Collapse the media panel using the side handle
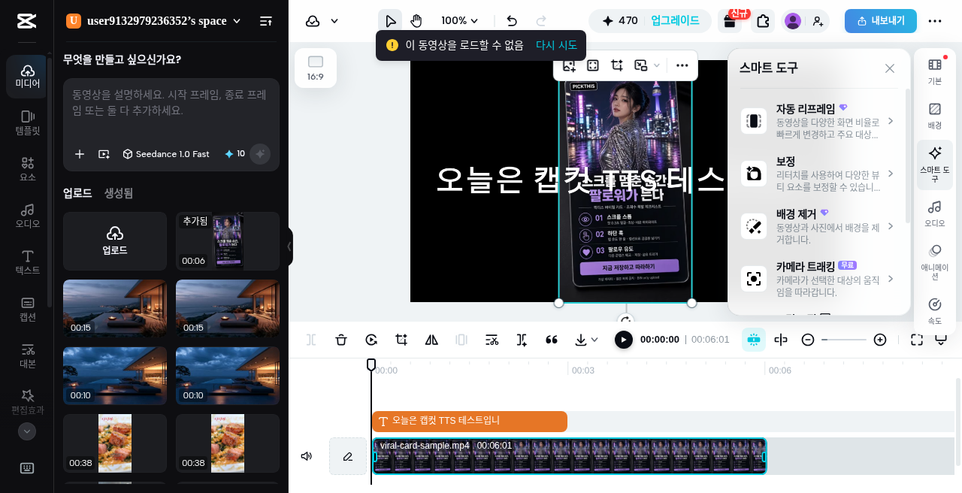Image resolution: width=962 pixels, height=493 pixels. coord(289,246)
